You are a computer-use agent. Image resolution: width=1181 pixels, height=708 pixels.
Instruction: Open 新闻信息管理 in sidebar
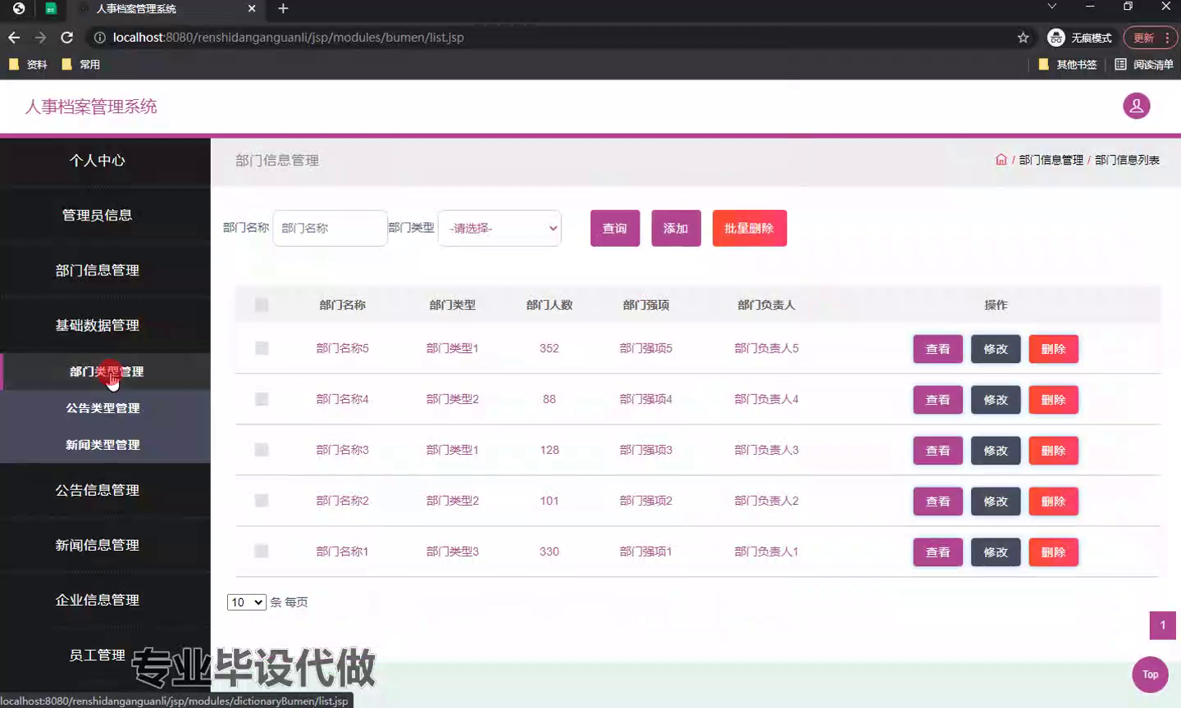tap(97, 545)
